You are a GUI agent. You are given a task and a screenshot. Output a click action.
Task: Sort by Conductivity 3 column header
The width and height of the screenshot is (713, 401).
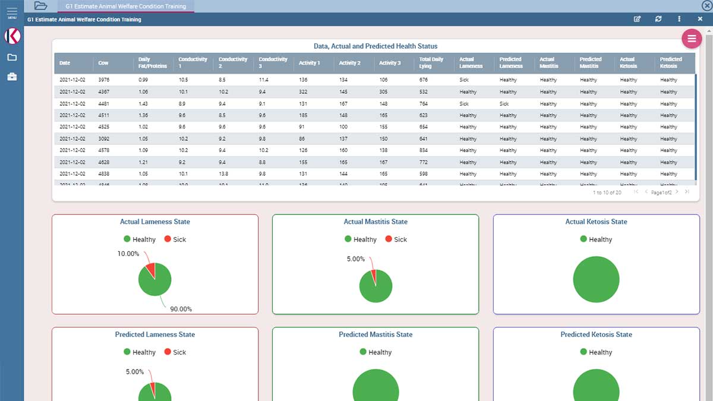(x=273, y=63)
